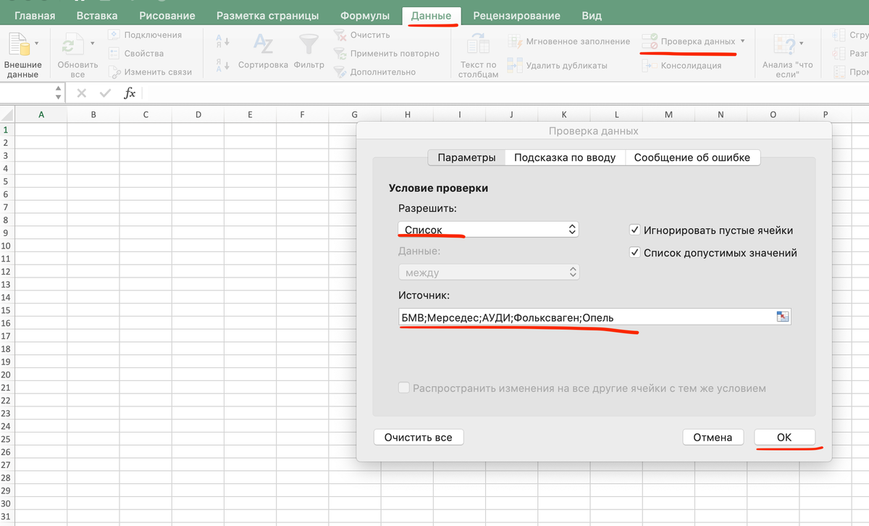Click the Источник source input field
The image size is (869, 526).
587,317
